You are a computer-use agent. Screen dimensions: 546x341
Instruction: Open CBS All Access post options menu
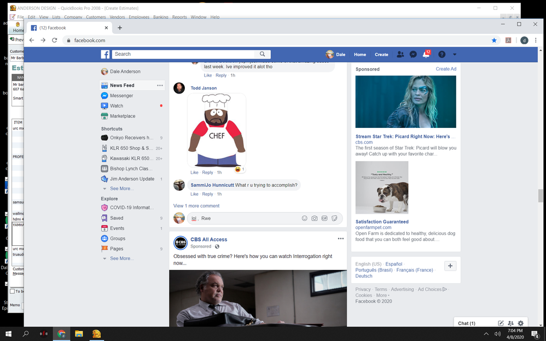click(340, 239)
